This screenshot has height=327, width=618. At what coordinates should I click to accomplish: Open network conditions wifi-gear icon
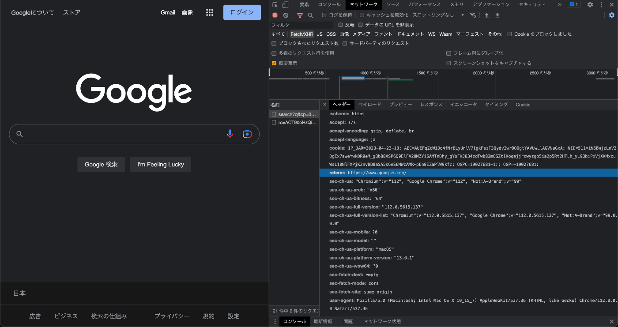473,15
